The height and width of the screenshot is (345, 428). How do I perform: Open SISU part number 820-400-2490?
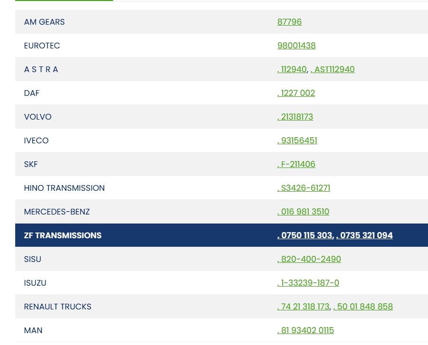309,259
